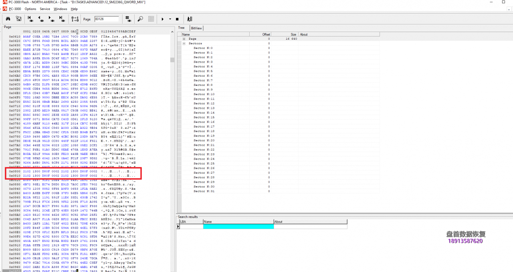Screen dimensions: 513x272
Task: Select Sector N:5 in the tree
Action: pos(203,71)
